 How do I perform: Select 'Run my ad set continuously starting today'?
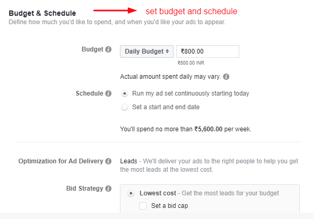click(x=125, y=93)
